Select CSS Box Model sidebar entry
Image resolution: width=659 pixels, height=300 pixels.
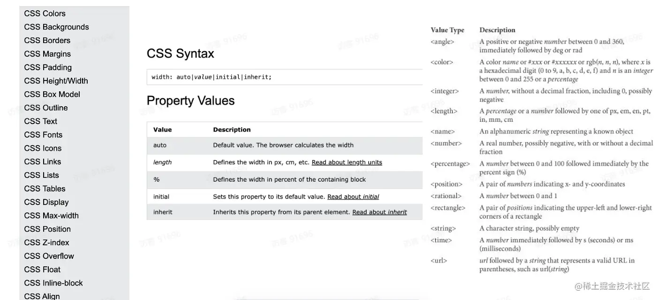[x=52, y=94]
